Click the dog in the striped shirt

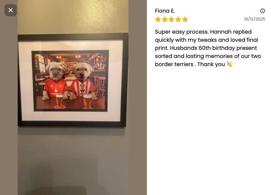pyautogui.click(x=83, y=81)
